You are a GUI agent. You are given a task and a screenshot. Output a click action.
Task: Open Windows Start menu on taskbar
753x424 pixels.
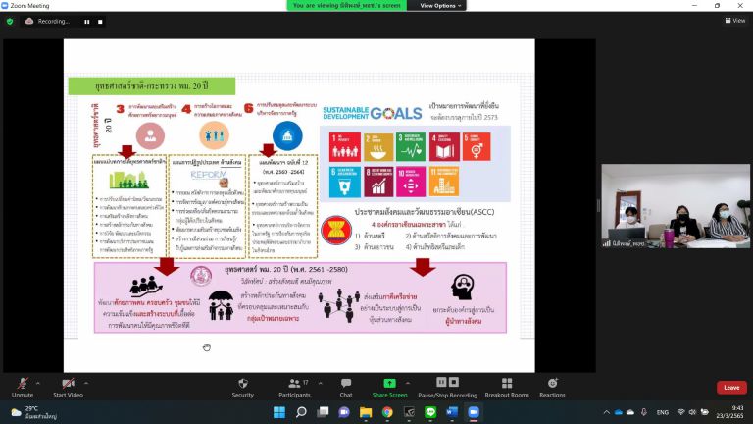point(279,412)
